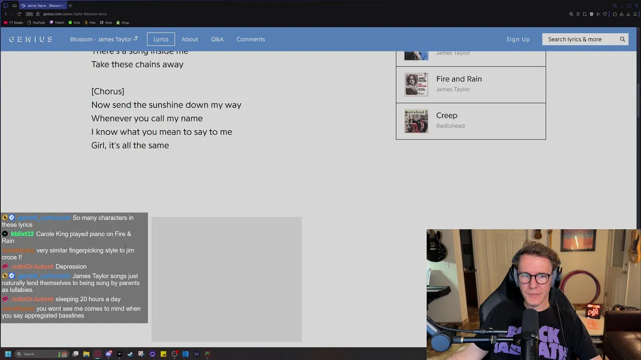641x360 pixels.
Task: Open the Fire and Rain song card
Action: click(471, 84)
